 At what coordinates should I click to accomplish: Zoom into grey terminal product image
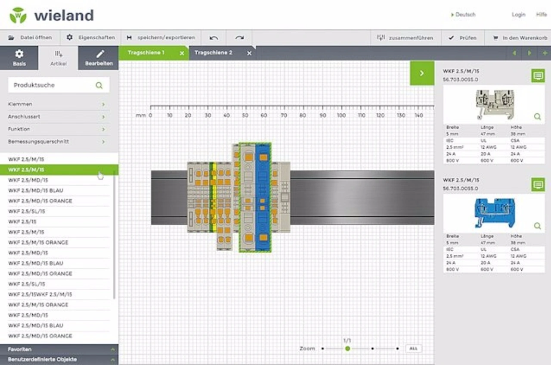pos(537,116)
